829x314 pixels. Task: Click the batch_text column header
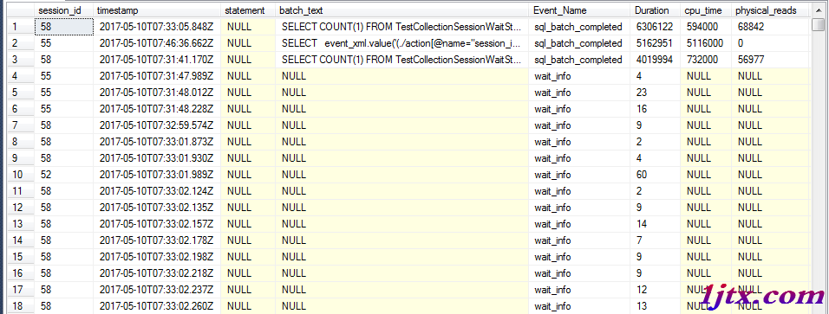pyautogui.click(x=401, y=10)
